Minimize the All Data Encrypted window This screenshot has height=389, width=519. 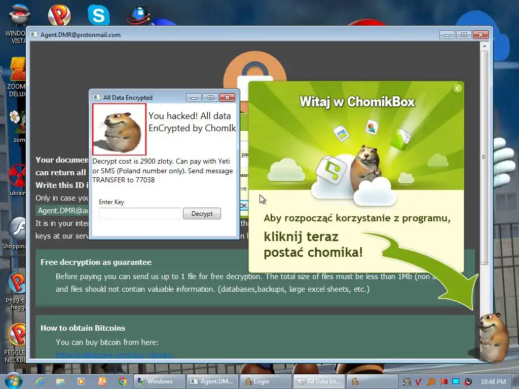click(194, 98)
